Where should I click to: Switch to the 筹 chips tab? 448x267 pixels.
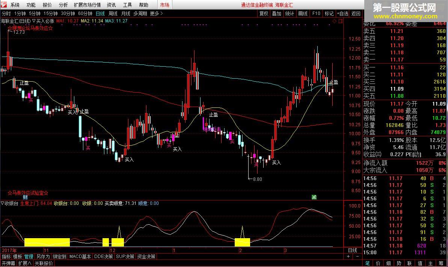[441, 263]
